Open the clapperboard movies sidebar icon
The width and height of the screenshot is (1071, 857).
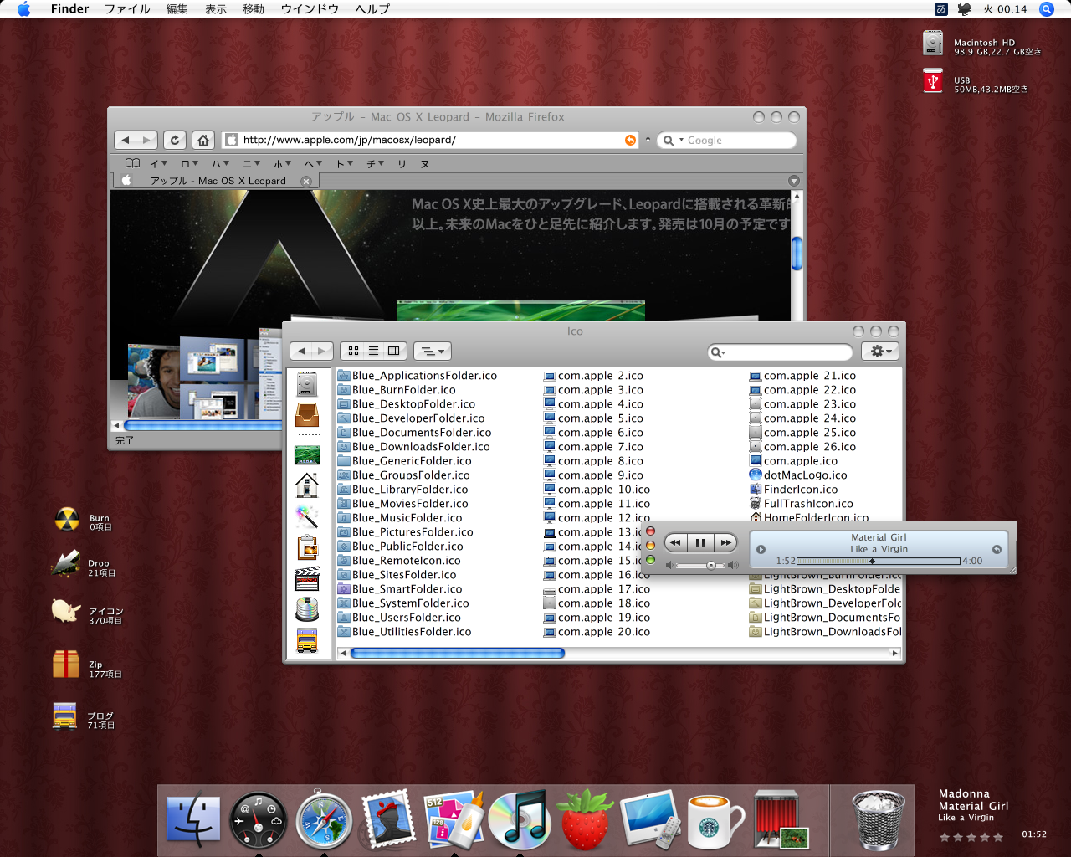307,579
